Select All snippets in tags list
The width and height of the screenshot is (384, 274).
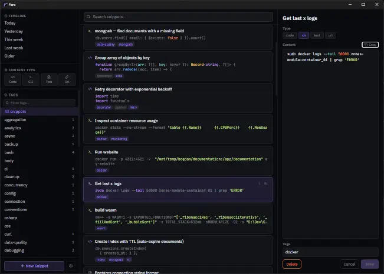pos(39,111)
